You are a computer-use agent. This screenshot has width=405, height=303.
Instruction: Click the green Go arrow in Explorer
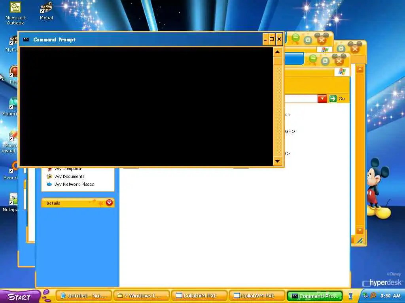coord(333,98)
